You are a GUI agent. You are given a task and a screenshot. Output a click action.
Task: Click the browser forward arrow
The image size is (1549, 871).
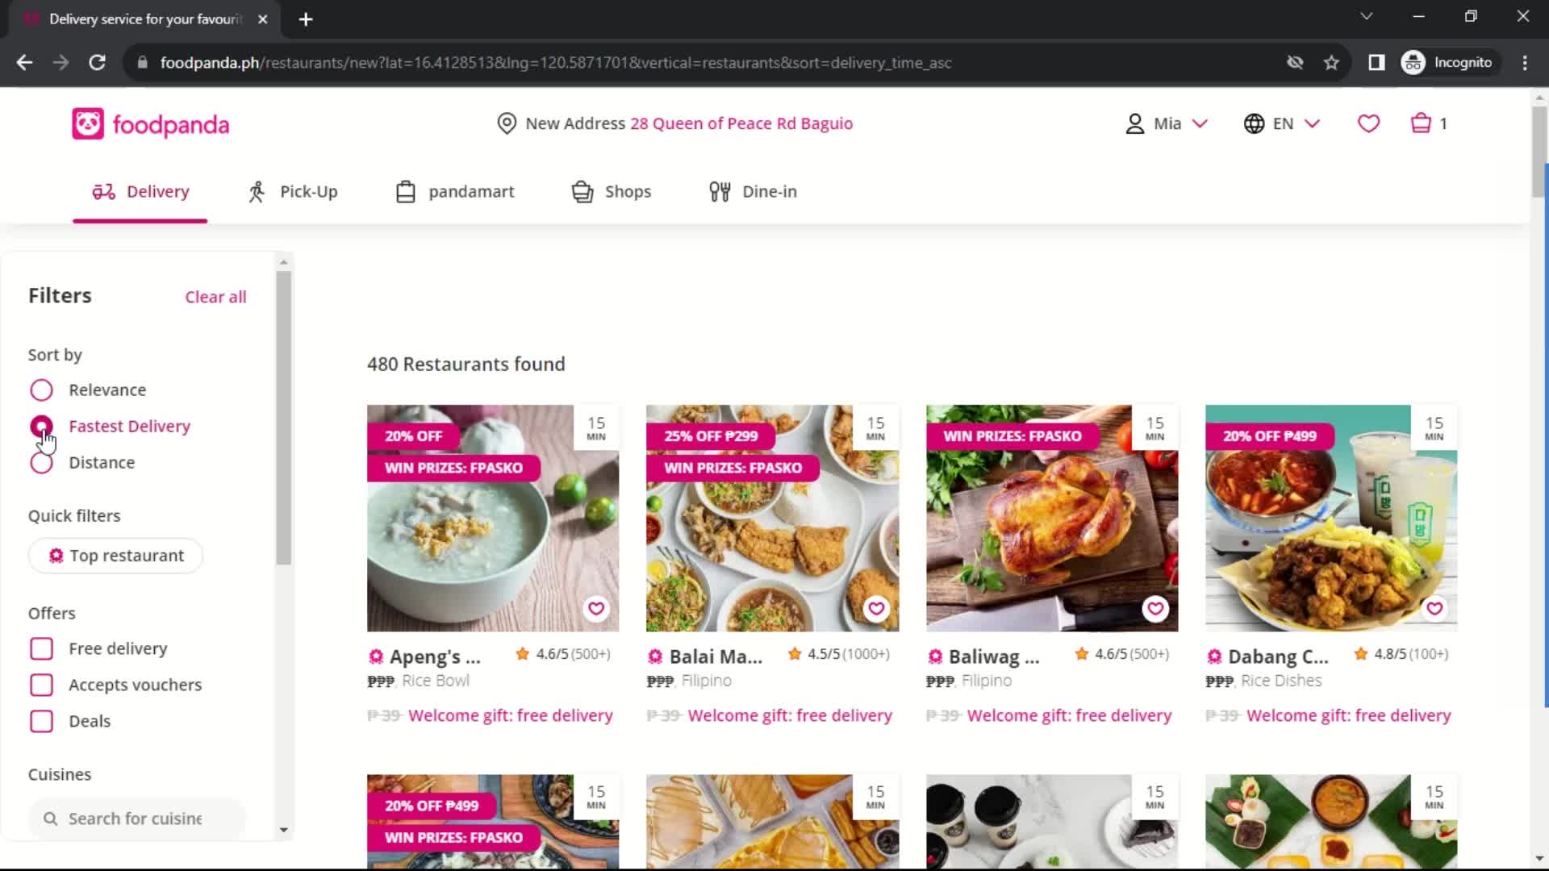(61, 62)
